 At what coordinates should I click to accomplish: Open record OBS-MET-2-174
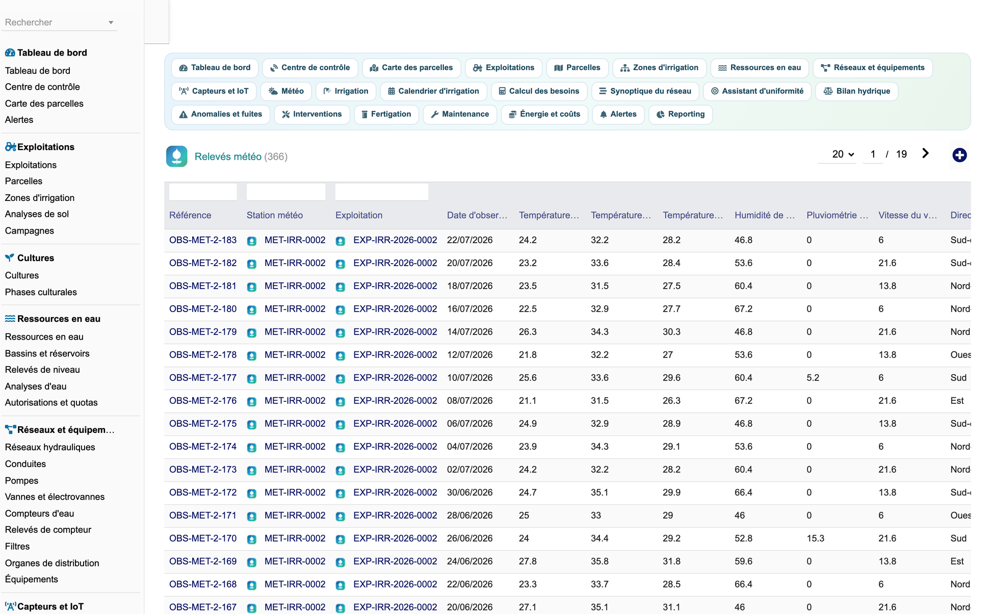tap(203, 447)
